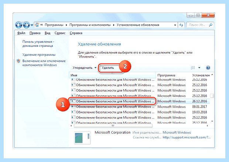229x162 pixels.
Task: Sort by the Установлен column header
Action: (201, 75)
